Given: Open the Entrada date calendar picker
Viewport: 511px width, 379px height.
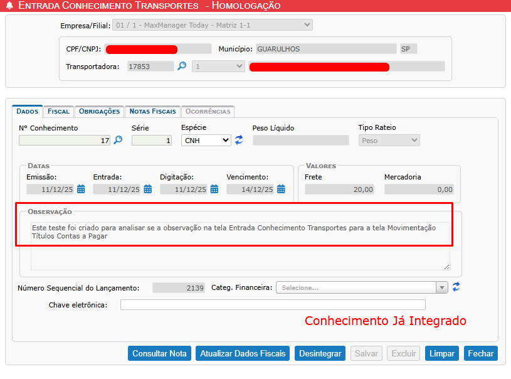Looking at the screenshot, I should pos(148,189).
